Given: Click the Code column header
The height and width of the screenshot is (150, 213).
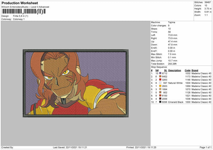Looking at the screenshot, I should click(x=187, y=70).
